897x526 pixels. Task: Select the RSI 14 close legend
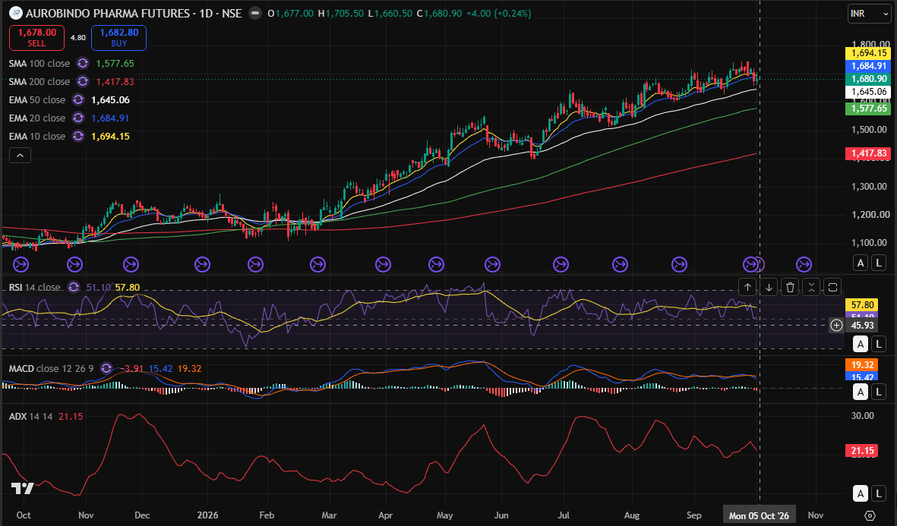pos(34,288)
